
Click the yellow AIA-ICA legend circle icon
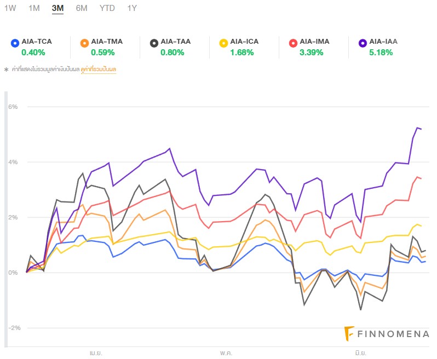223,42
